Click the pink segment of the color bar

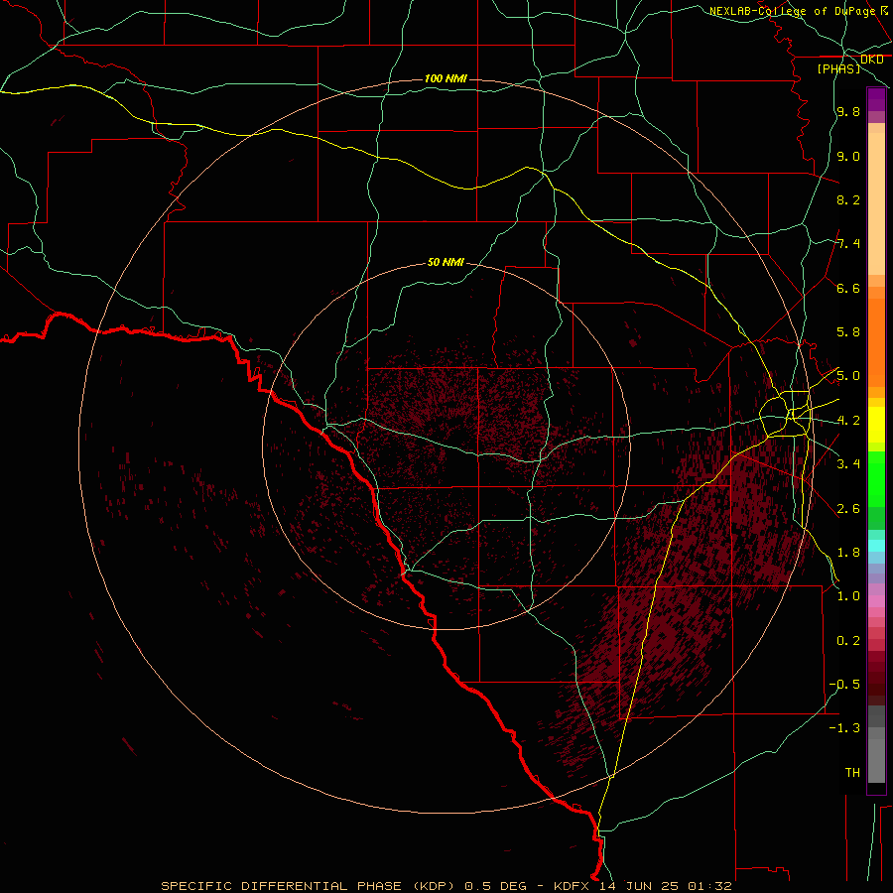[x=876, y=601]
